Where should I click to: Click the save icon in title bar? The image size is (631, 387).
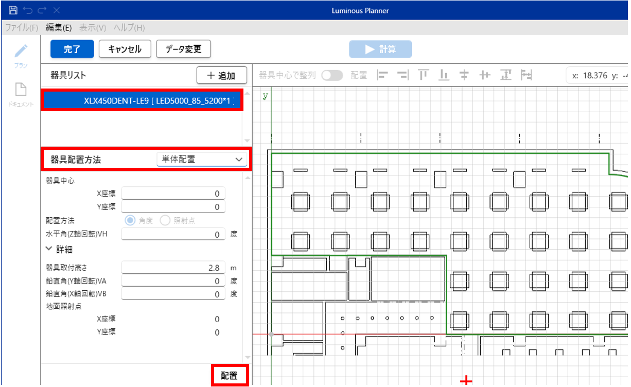click(x=13, y=10)
